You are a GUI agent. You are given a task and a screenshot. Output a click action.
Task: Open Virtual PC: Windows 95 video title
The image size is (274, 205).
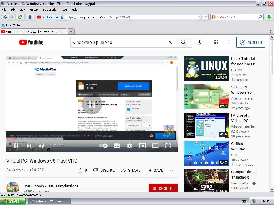coord(241,90)
